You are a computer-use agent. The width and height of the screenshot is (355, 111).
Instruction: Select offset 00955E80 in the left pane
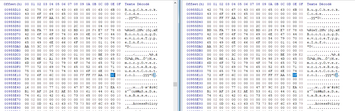click(13, 104)
